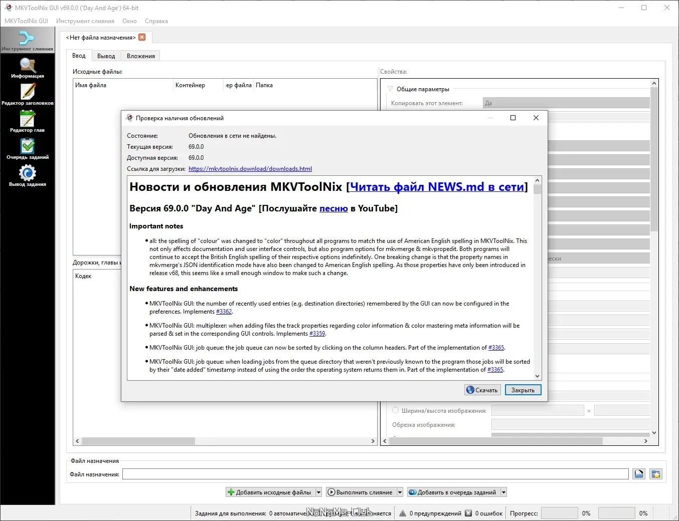The width and height of the screenshot is (679, 521).
Task: Click the news panel scroll down arrow
Action: pyautogui.click(x=537, y=376)
